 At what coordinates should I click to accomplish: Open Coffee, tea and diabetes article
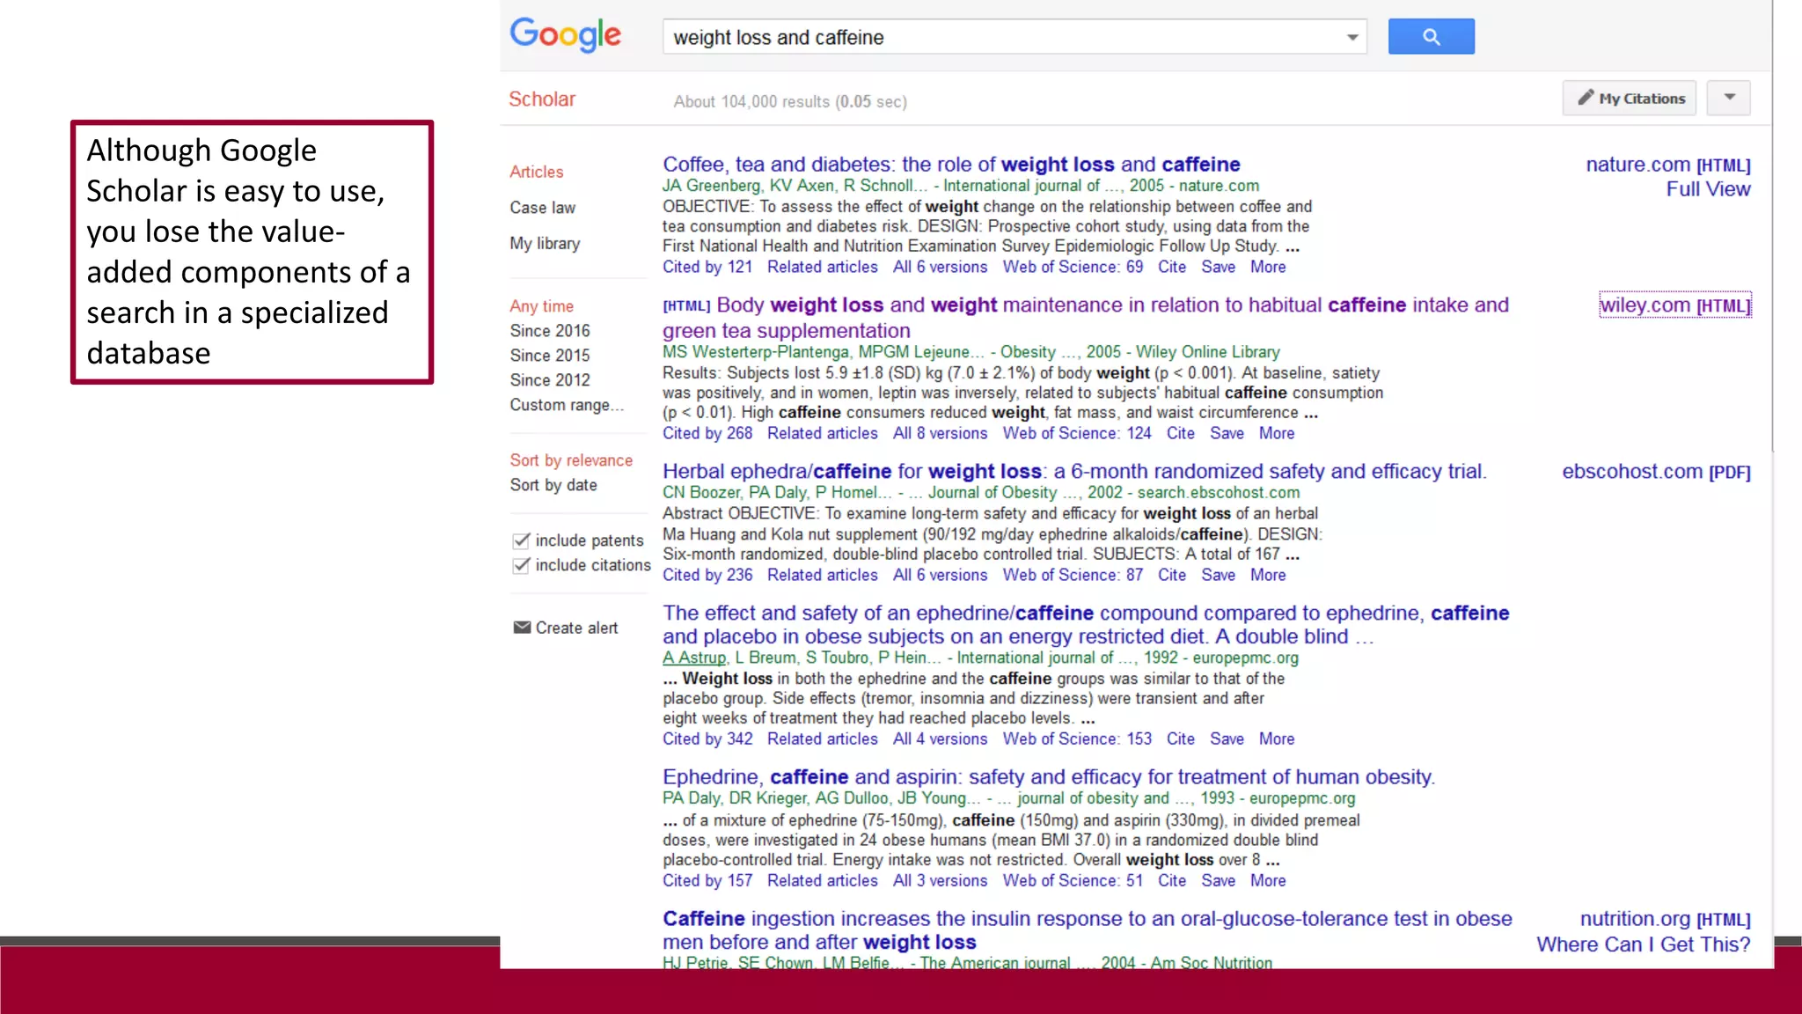(951, 165)
